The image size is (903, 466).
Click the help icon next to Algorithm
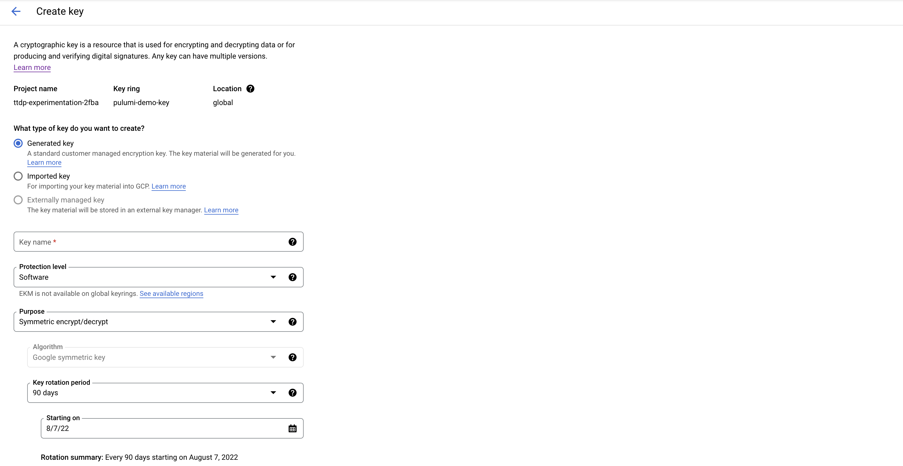coord(293,357)
